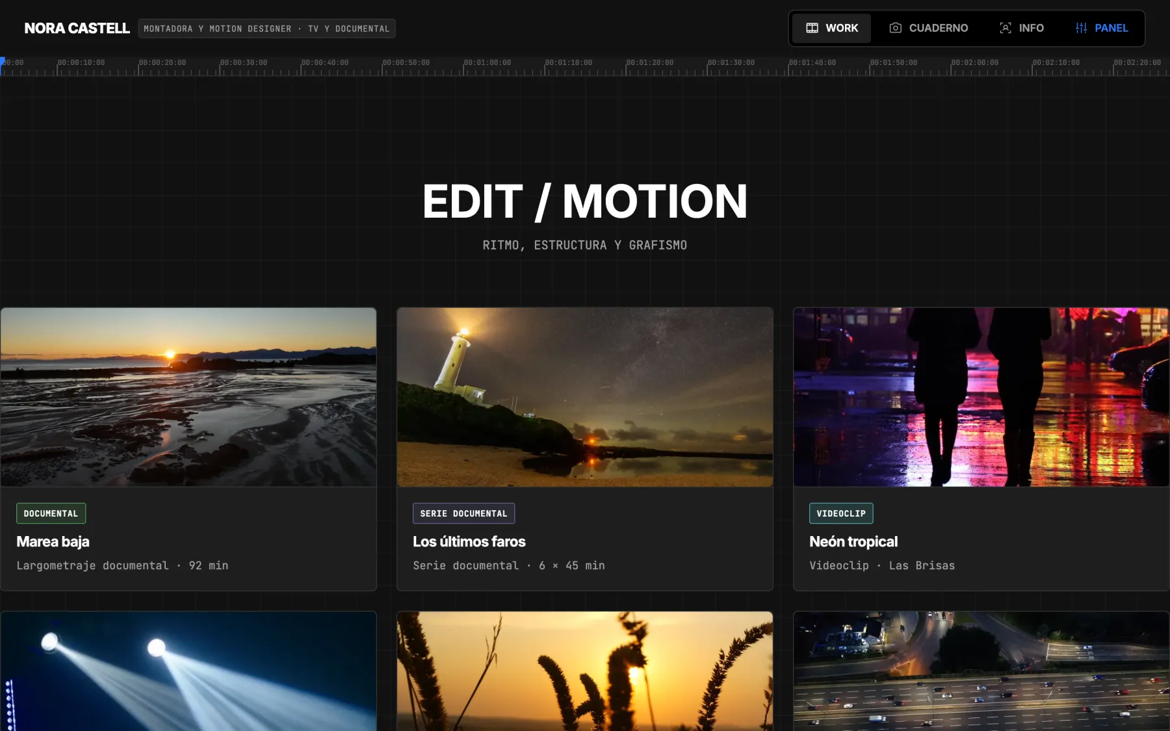Switch to the Info tab
This screenshot has height=731, width=1170.
pos(1021,28)
